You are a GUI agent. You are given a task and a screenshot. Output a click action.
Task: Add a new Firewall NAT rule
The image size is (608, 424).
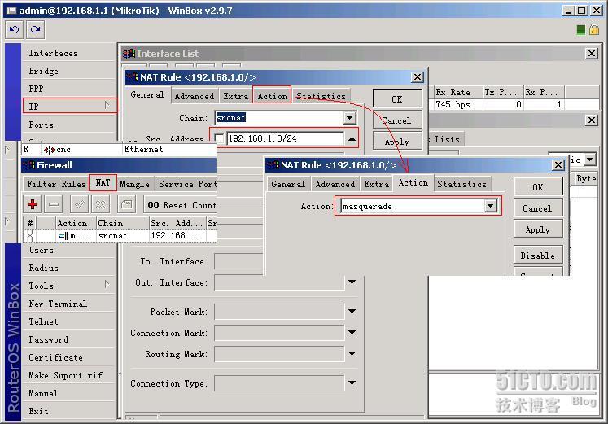click(x=33, y=204)
